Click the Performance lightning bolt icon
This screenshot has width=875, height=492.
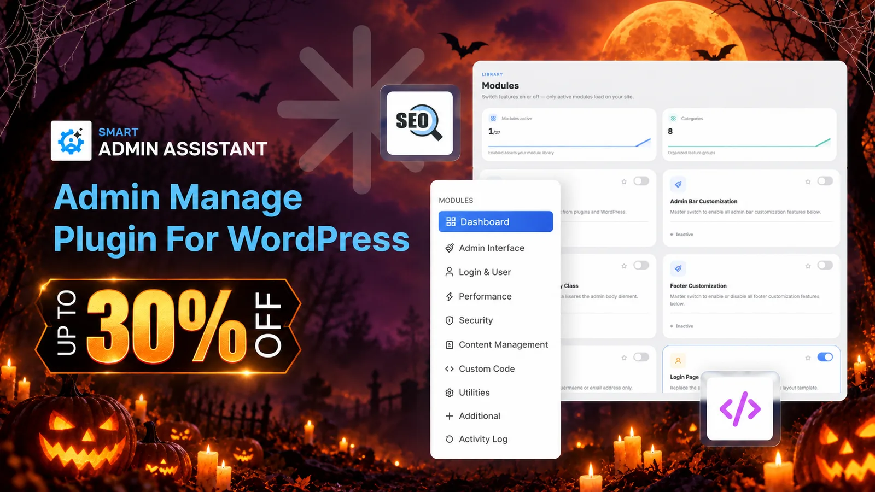[x=450, y=296]
